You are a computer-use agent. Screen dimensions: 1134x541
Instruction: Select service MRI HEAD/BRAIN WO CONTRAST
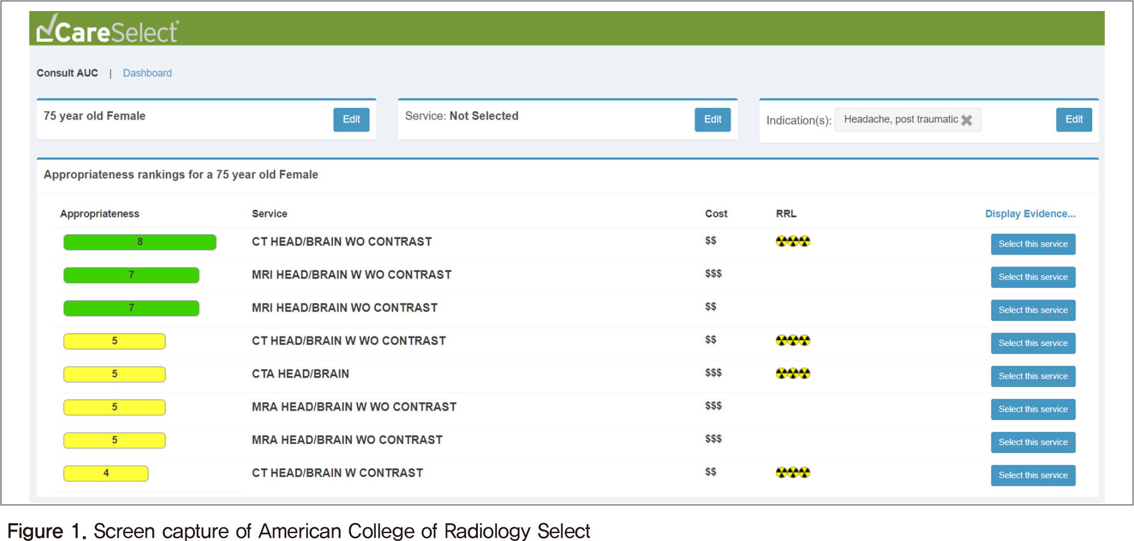(x=1033, y=310)
